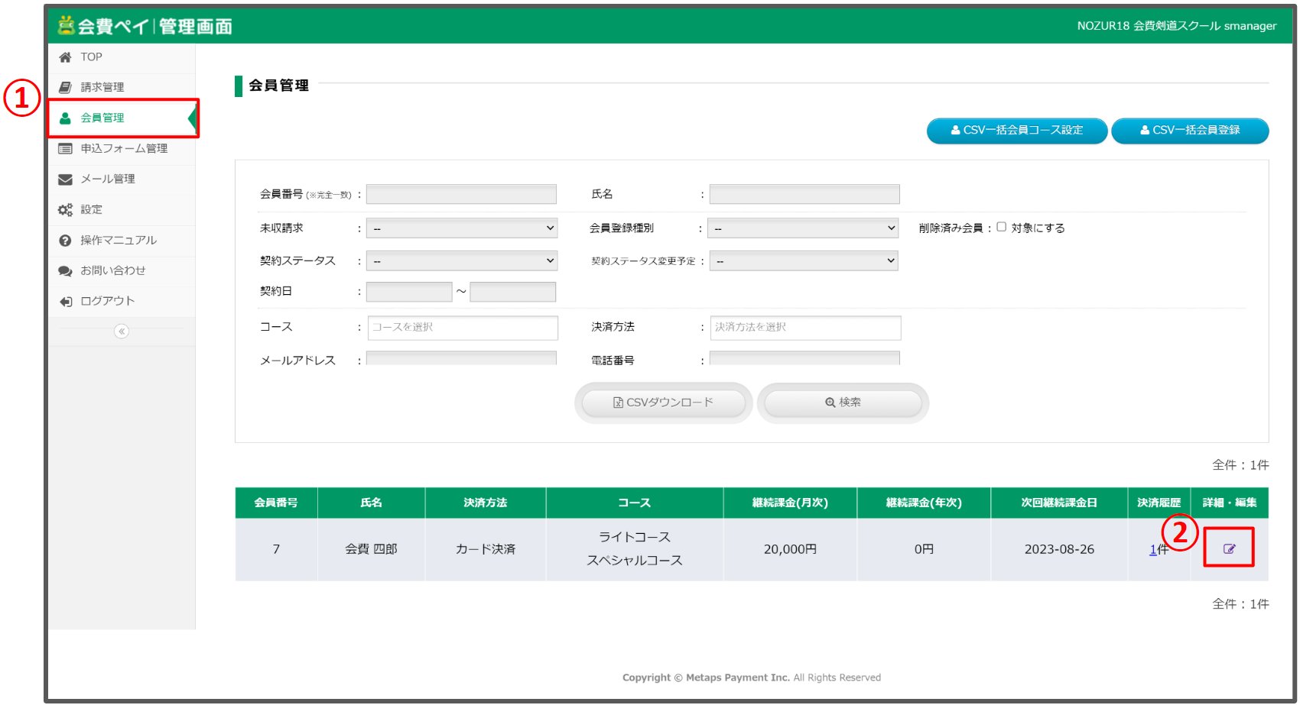Select the メール管理 envelope icon
Image resolution: width=1300 pixels, height=705 pixels.
tap(66, 179)
